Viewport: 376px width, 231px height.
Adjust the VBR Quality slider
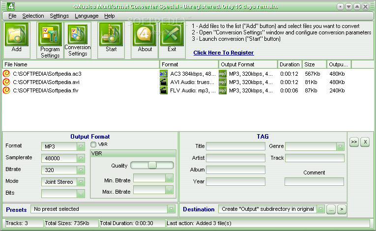(x=152, y=165)
